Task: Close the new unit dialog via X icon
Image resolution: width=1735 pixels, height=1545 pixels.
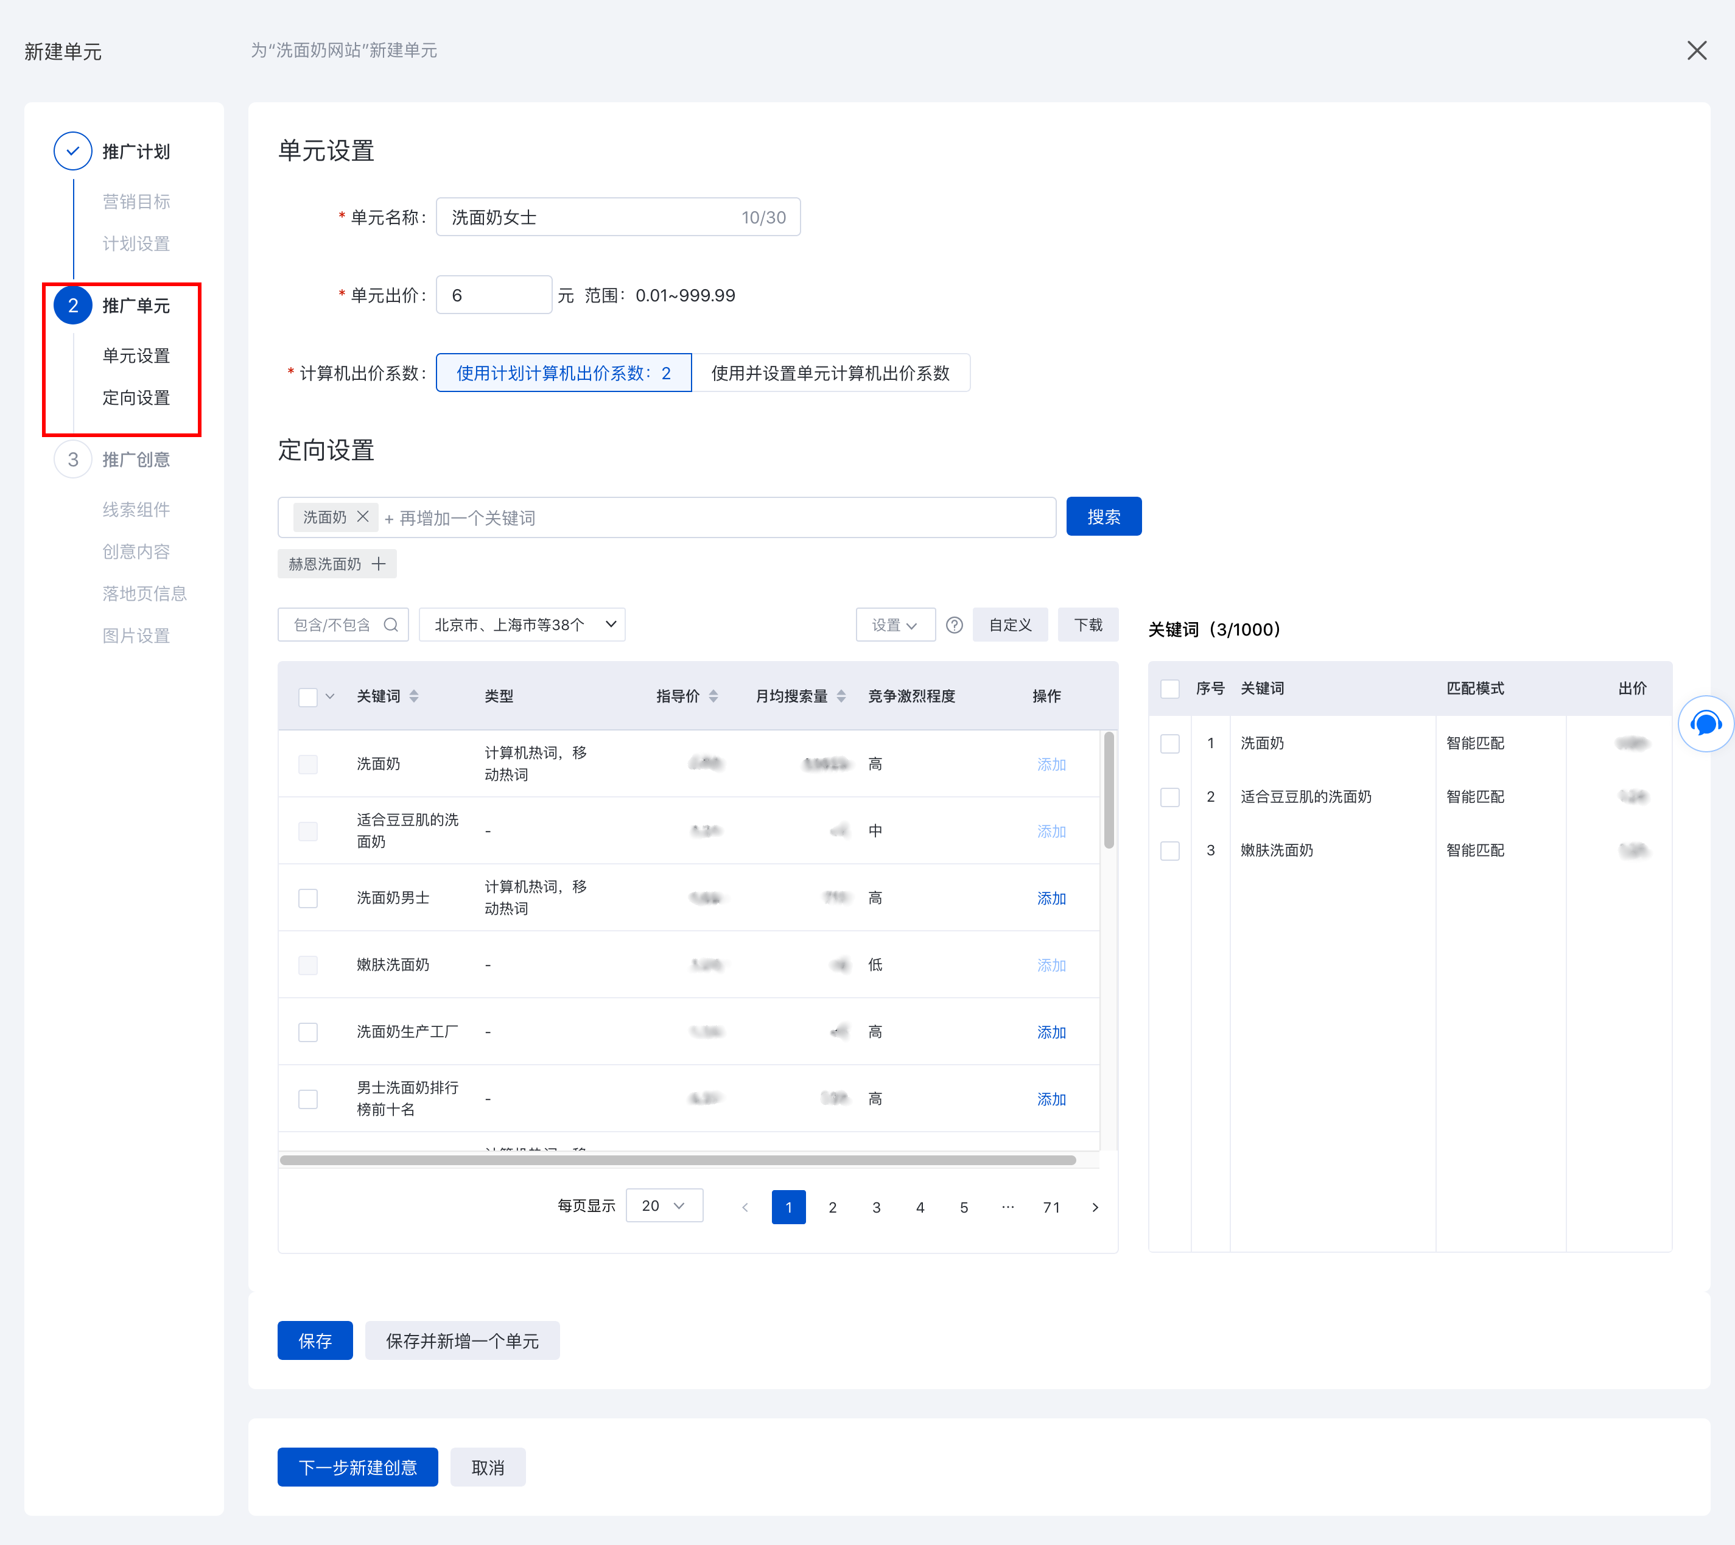Action: 1696,50
